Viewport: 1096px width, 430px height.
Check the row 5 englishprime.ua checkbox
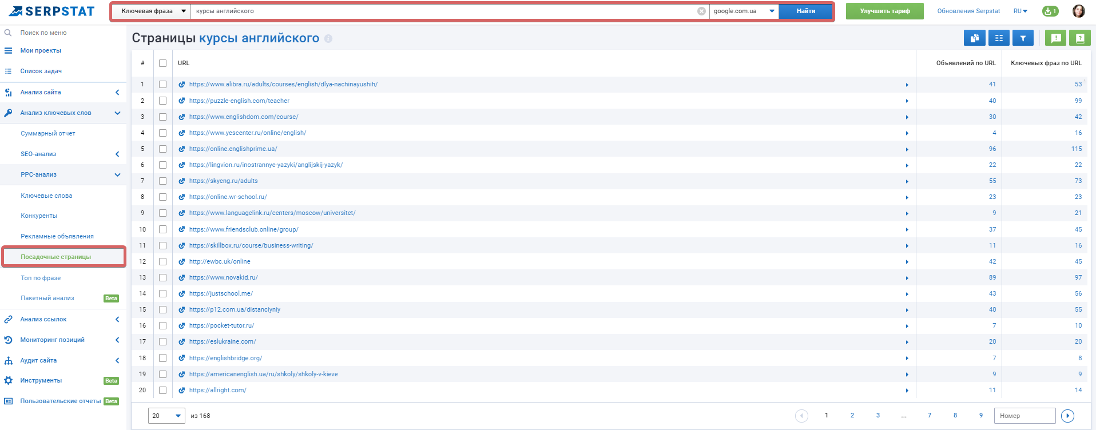coord(162,149)
